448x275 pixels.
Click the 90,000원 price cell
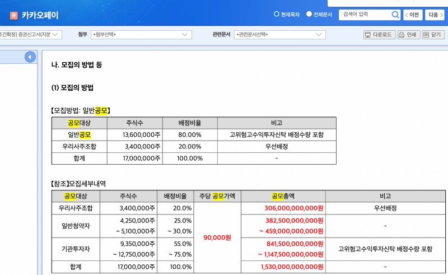[217, 237]
